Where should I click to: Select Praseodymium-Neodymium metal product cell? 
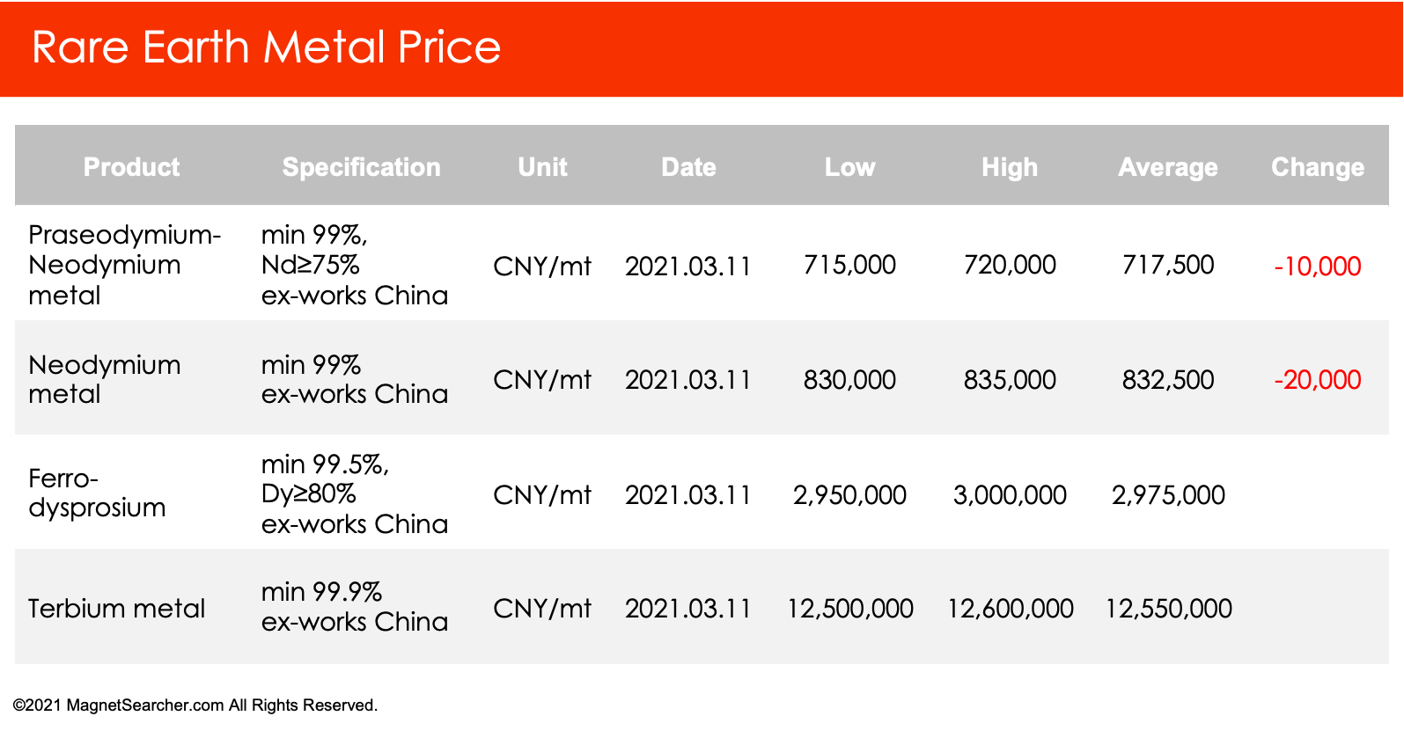[x=124, y=265]
